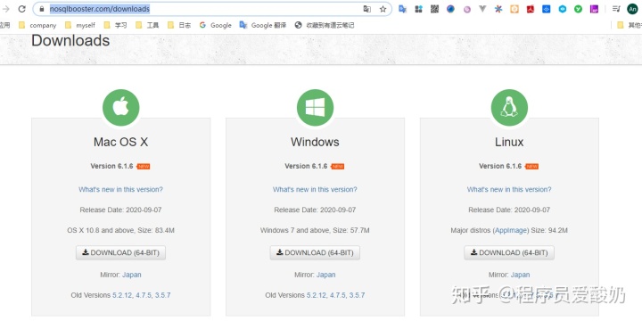This screenshot has height=321, width=642.
Task: Download the Mac OS X 64-bit installer
Action: [x=120, y=252]
